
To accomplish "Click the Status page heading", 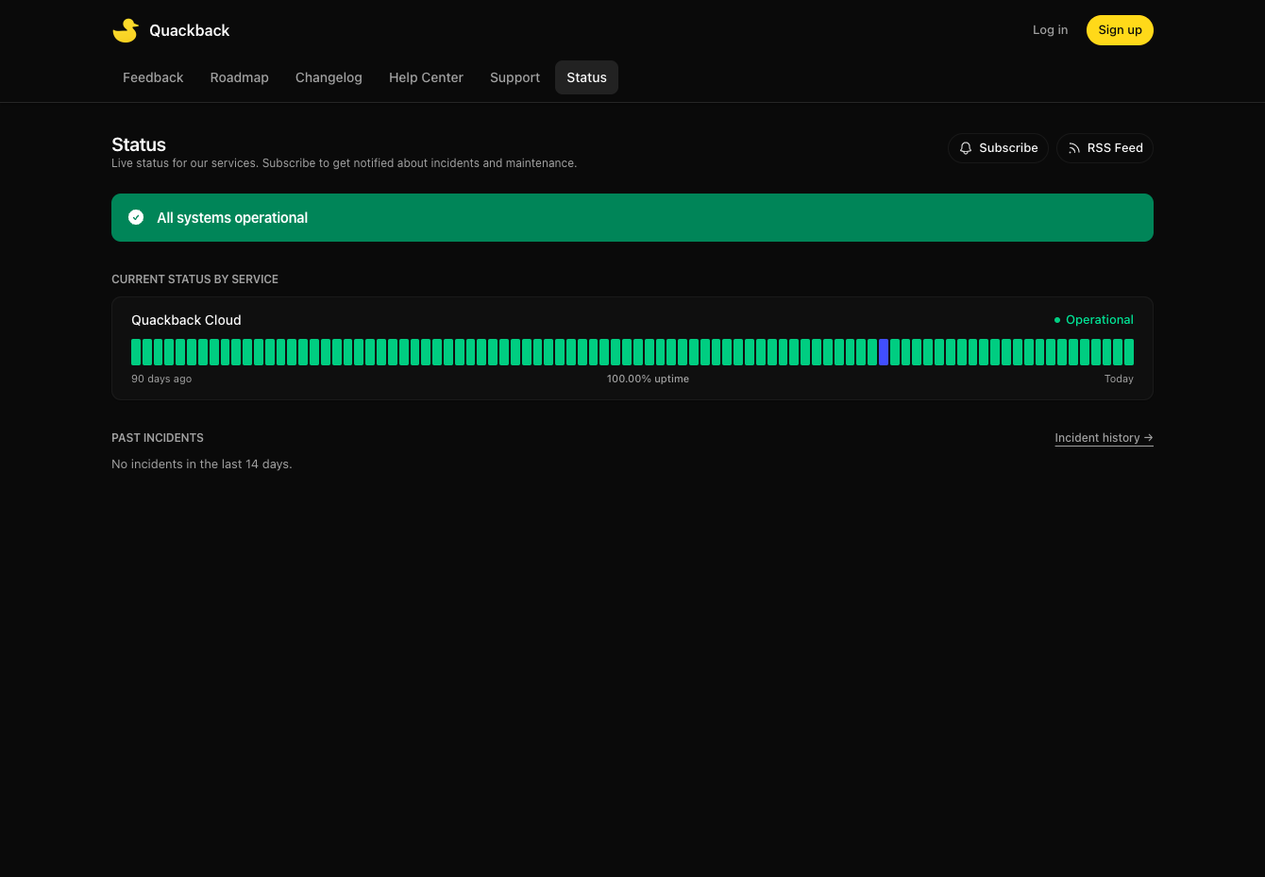I will 139,144.
